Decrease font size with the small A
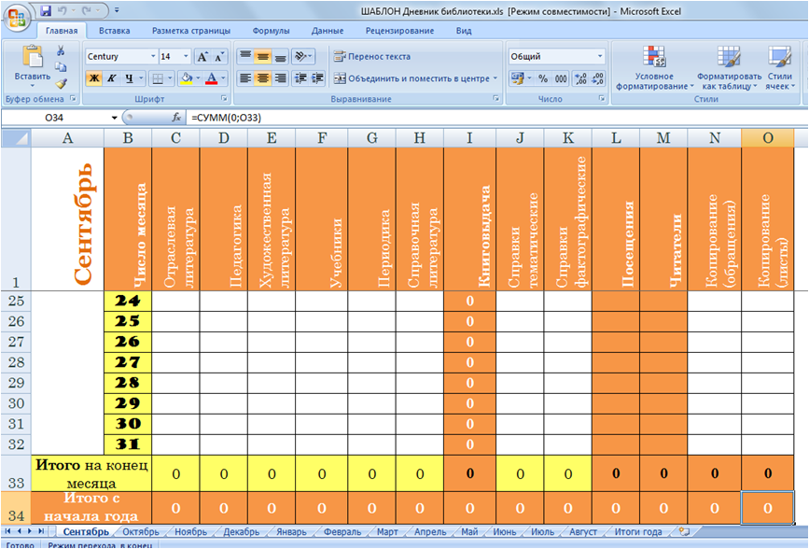The height and width of the screenshot is (549, 809). [219, 57]
